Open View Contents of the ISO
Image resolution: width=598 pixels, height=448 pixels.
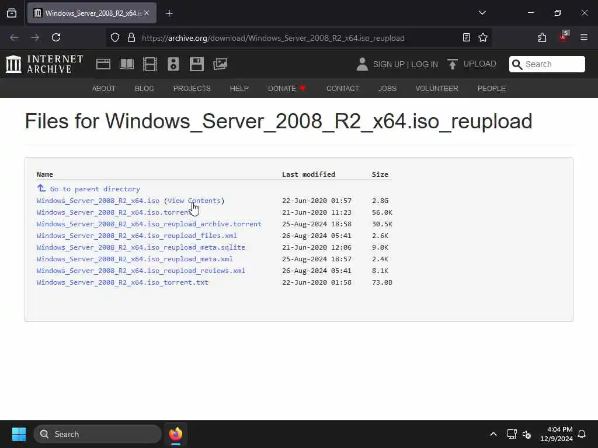[194, 201]
